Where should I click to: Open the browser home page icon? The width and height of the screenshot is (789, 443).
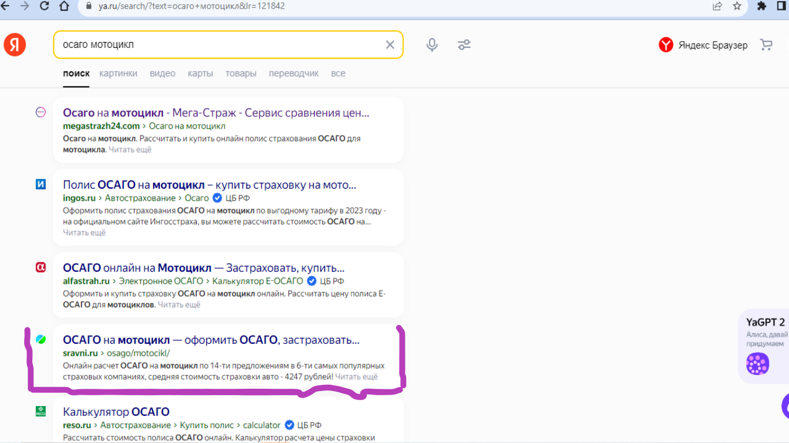(64, 6)
